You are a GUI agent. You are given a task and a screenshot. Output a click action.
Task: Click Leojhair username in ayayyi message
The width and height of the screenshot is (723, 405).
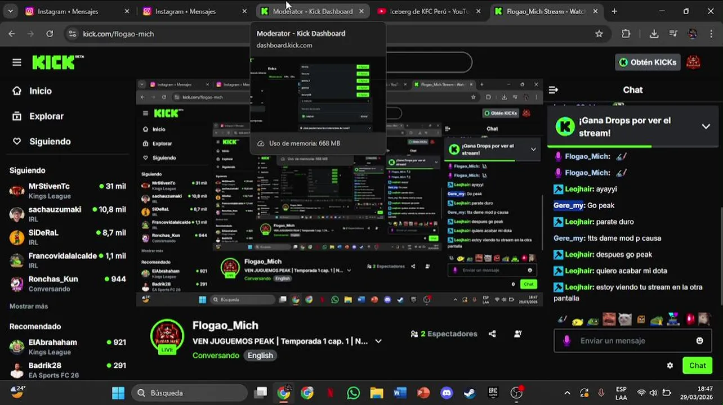(579, 189)
